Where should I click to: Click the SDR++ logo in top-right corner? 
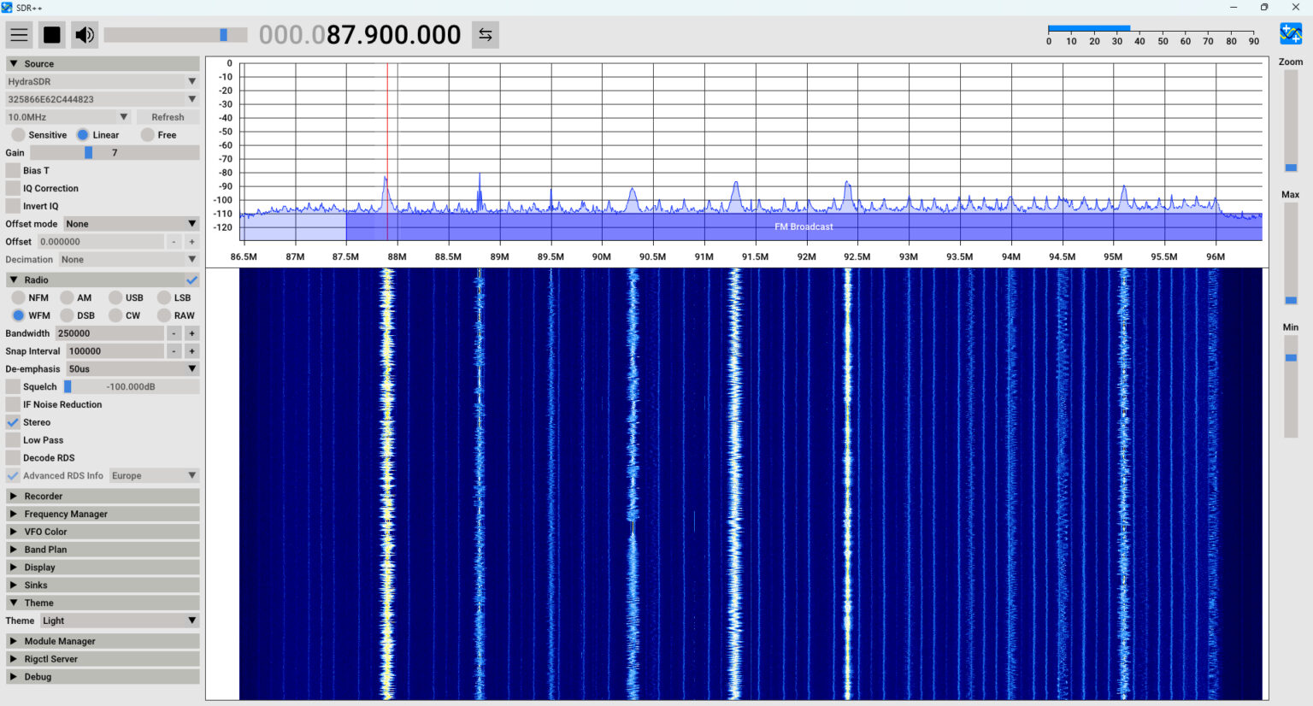[x=1291, y=32]
